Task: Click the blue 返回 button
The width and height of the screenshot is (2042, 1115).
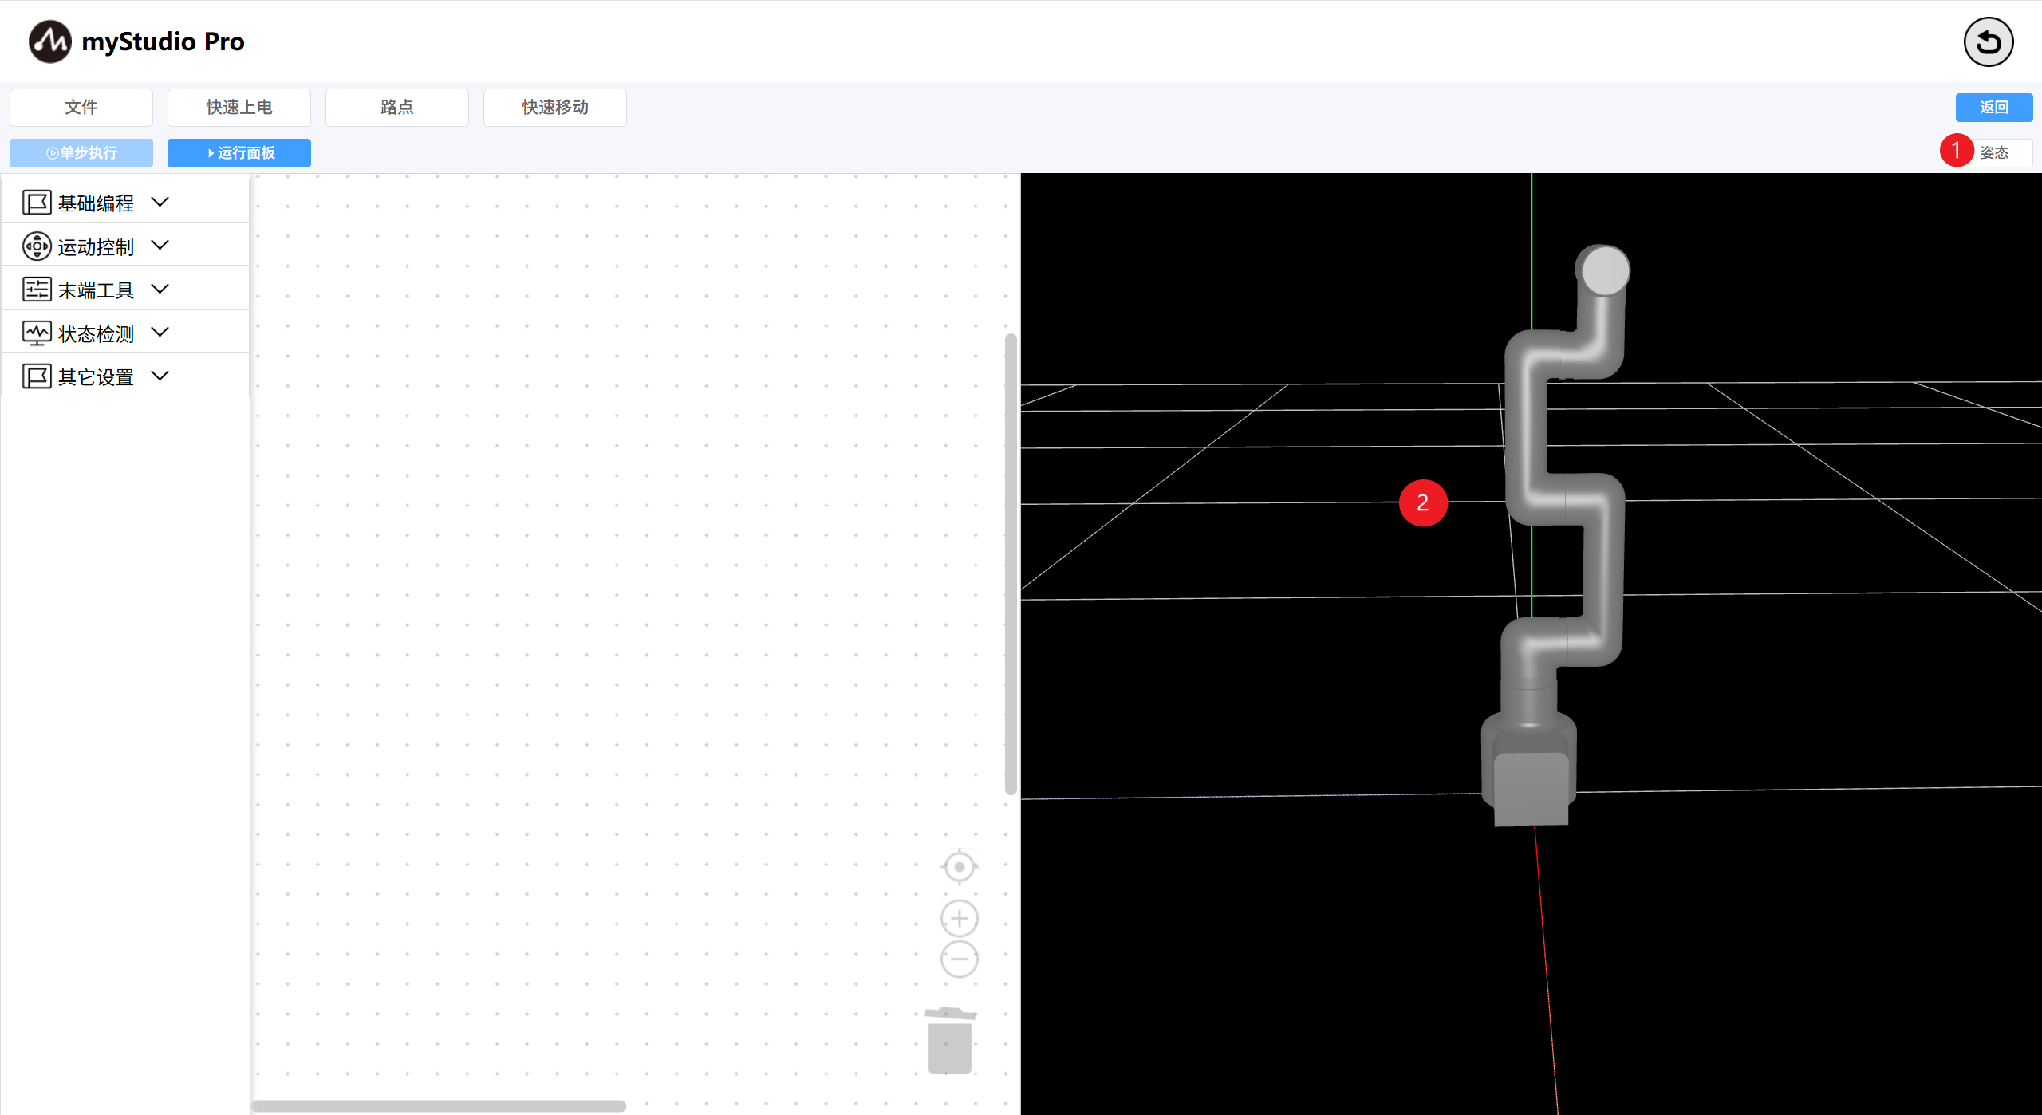Action: (1993, 107)
